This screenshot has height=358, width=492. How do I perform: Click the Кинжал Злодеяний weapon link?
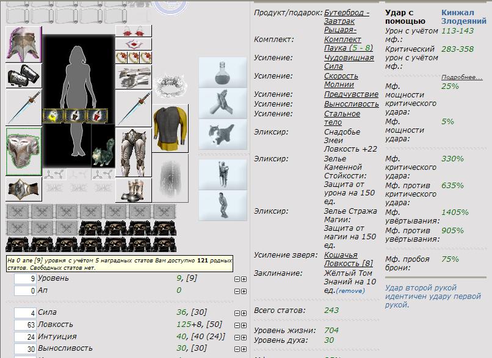[x=463, y=16]
